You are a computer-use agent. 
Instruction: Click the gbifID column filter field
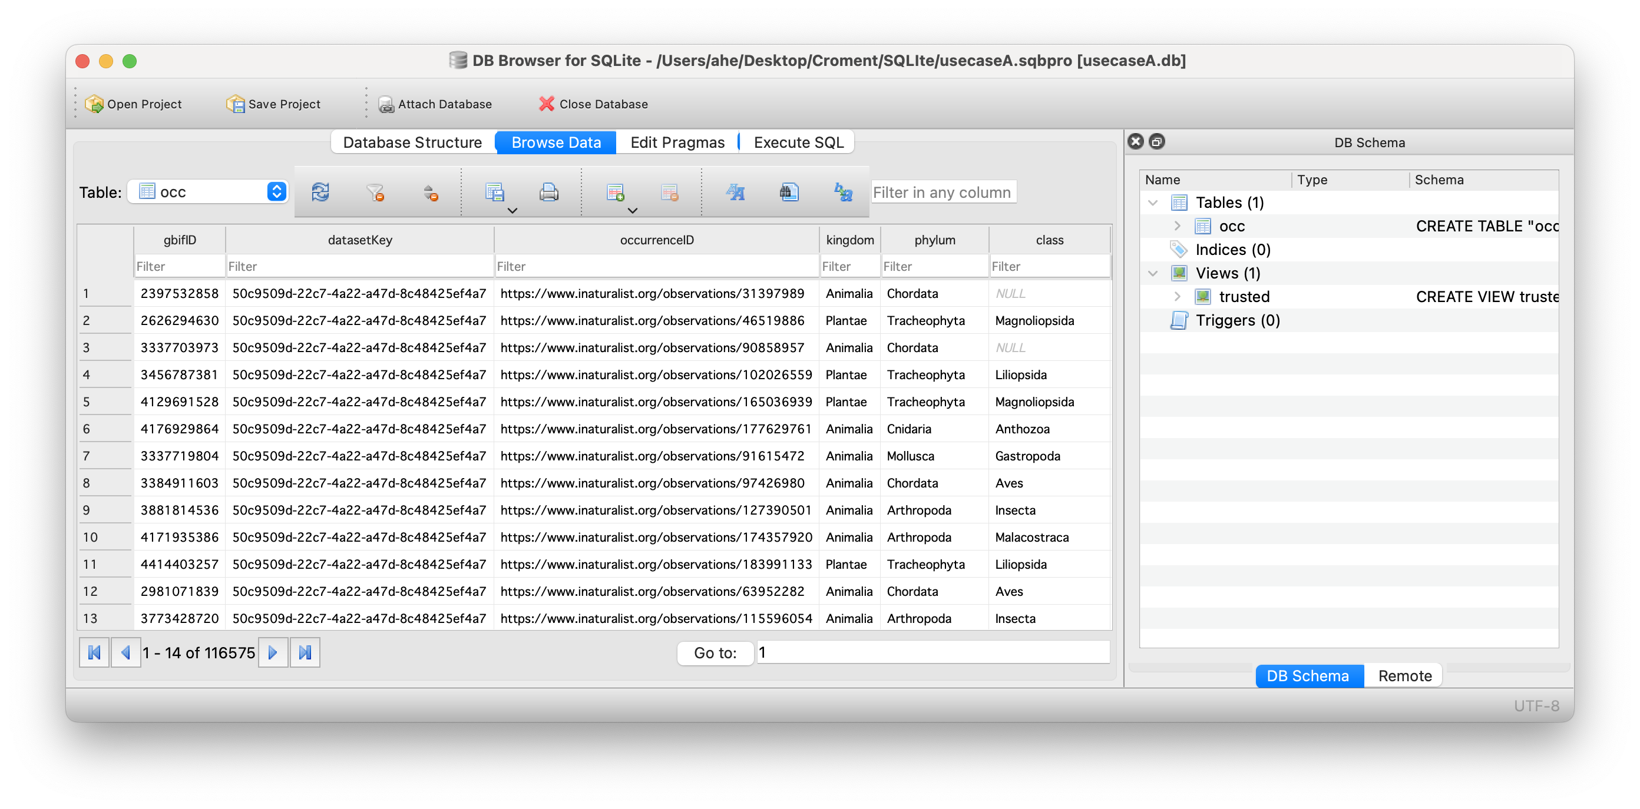click(180, 266)
